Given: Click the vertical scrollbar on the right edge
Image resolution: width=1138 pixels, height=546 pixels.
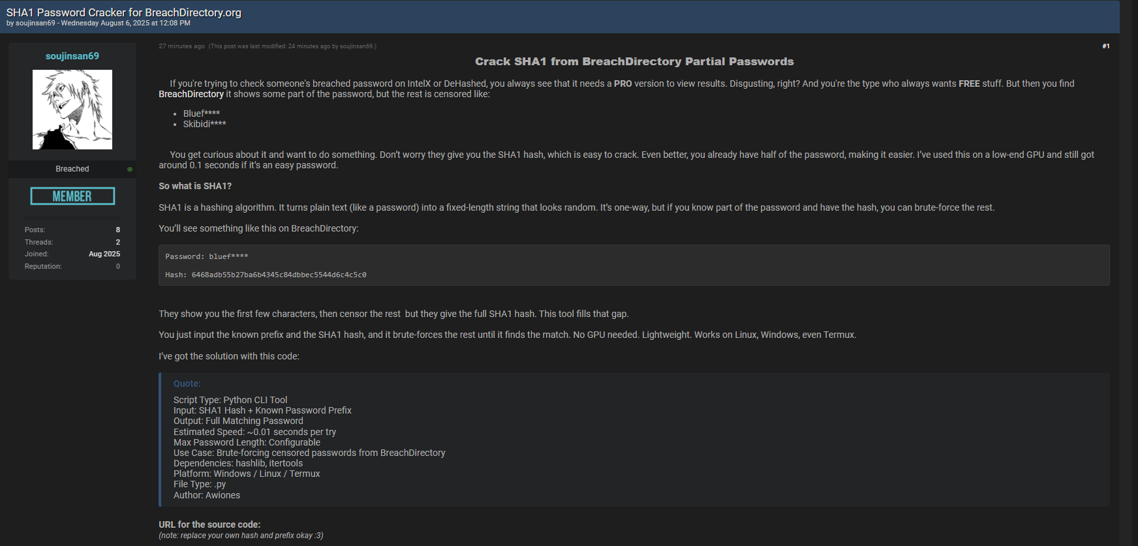Looking at the screenshot, I should (x=1129, y=261).
